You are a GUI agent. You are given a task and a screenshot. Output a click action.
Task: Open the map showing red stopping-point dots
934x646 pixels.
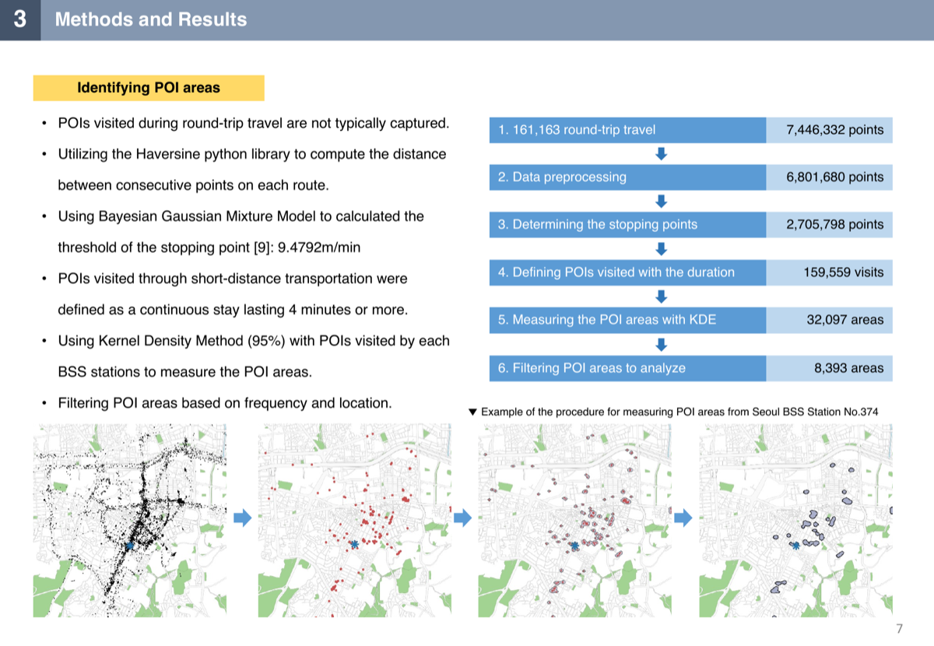354,520
